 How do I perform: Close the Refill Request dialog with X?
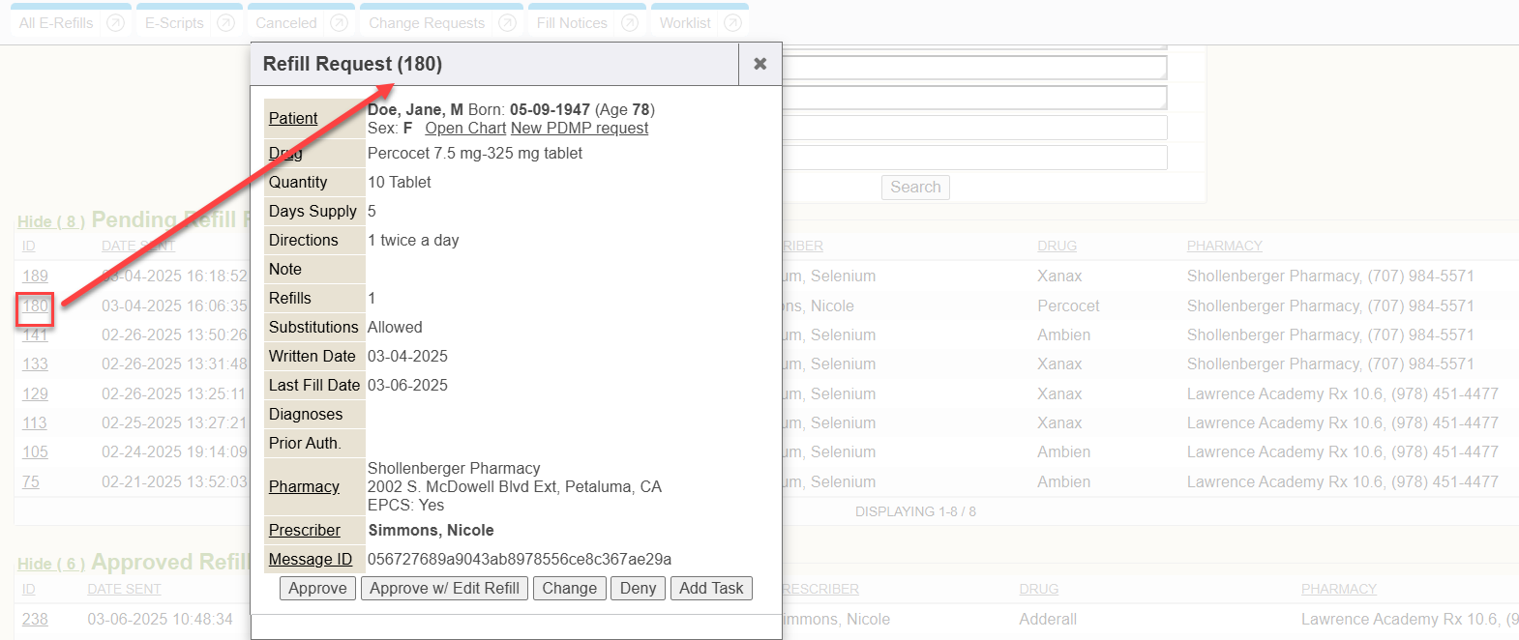click(760, 64)
